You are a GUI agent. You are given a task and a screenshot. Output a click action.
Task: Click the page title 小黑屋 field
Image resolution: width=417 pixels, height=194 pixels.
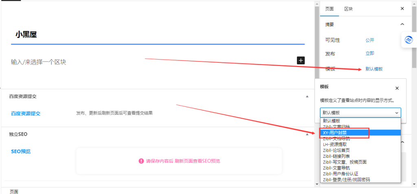coord(158,35)
